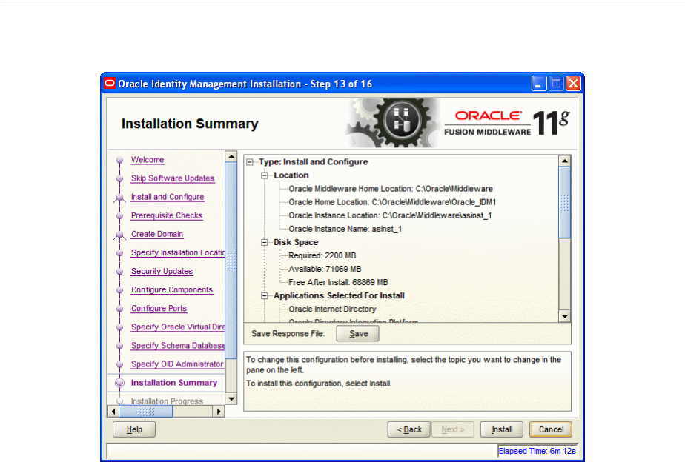Click the Welcome step link
685x462 pixels.
(148, 160)
